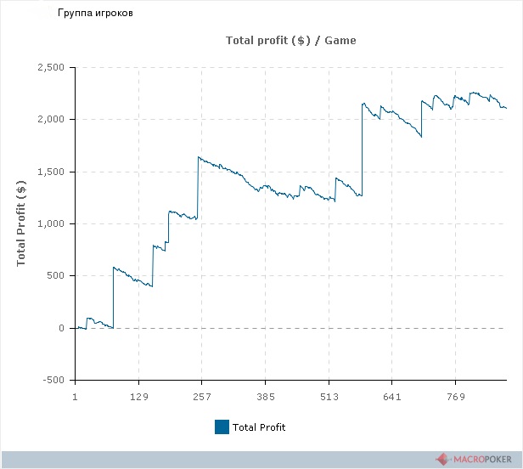Click the x-axis label 513

329,397
